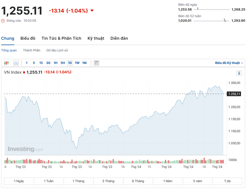Set time range to 1 Năm

click(x=168, y=181)
